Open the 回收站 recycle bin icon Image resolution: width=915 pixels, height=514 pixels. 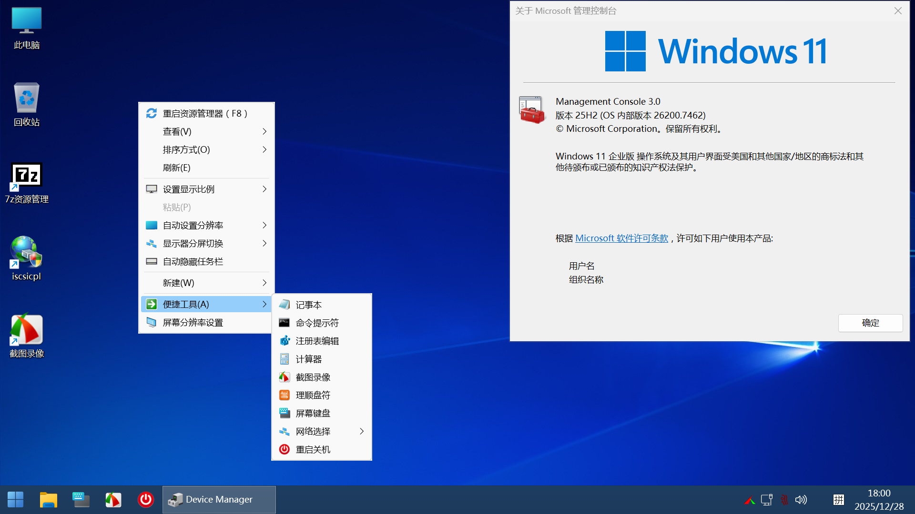[27, 99]
